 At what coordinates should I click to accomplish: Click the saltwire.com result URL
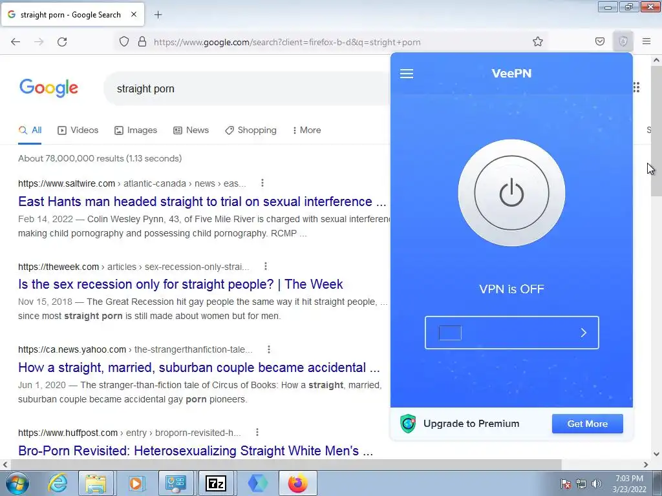[x=132, y=183]
